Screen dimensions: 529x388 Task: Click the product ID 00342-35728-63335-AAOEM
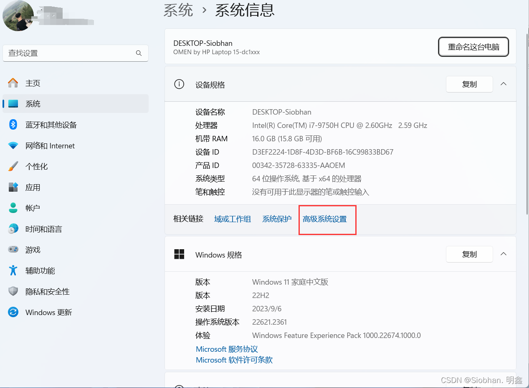coord(299,165)
